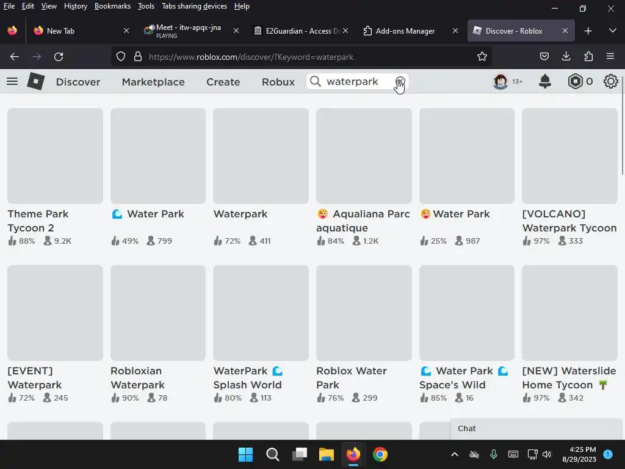Bookmark this page with the star

point(482,57)
